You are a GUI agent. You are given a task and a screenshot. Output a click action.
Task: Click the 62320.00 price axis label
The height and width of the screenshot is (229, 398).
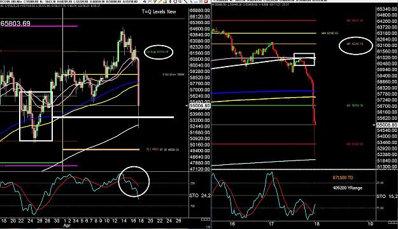click(200, 47)
